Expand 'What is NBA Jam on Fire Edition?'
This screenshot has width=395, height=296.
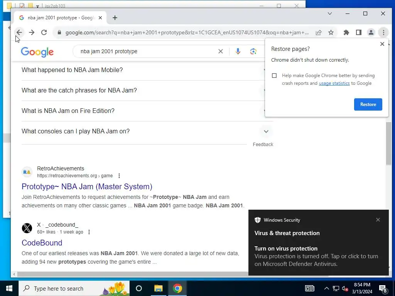pos(143,111)
